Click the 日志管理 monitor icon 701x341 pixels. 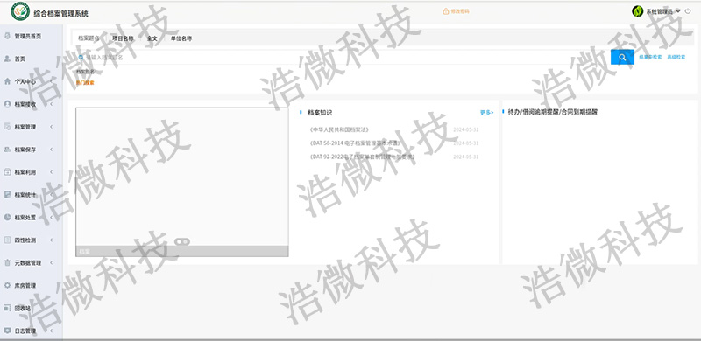(7, 331)
